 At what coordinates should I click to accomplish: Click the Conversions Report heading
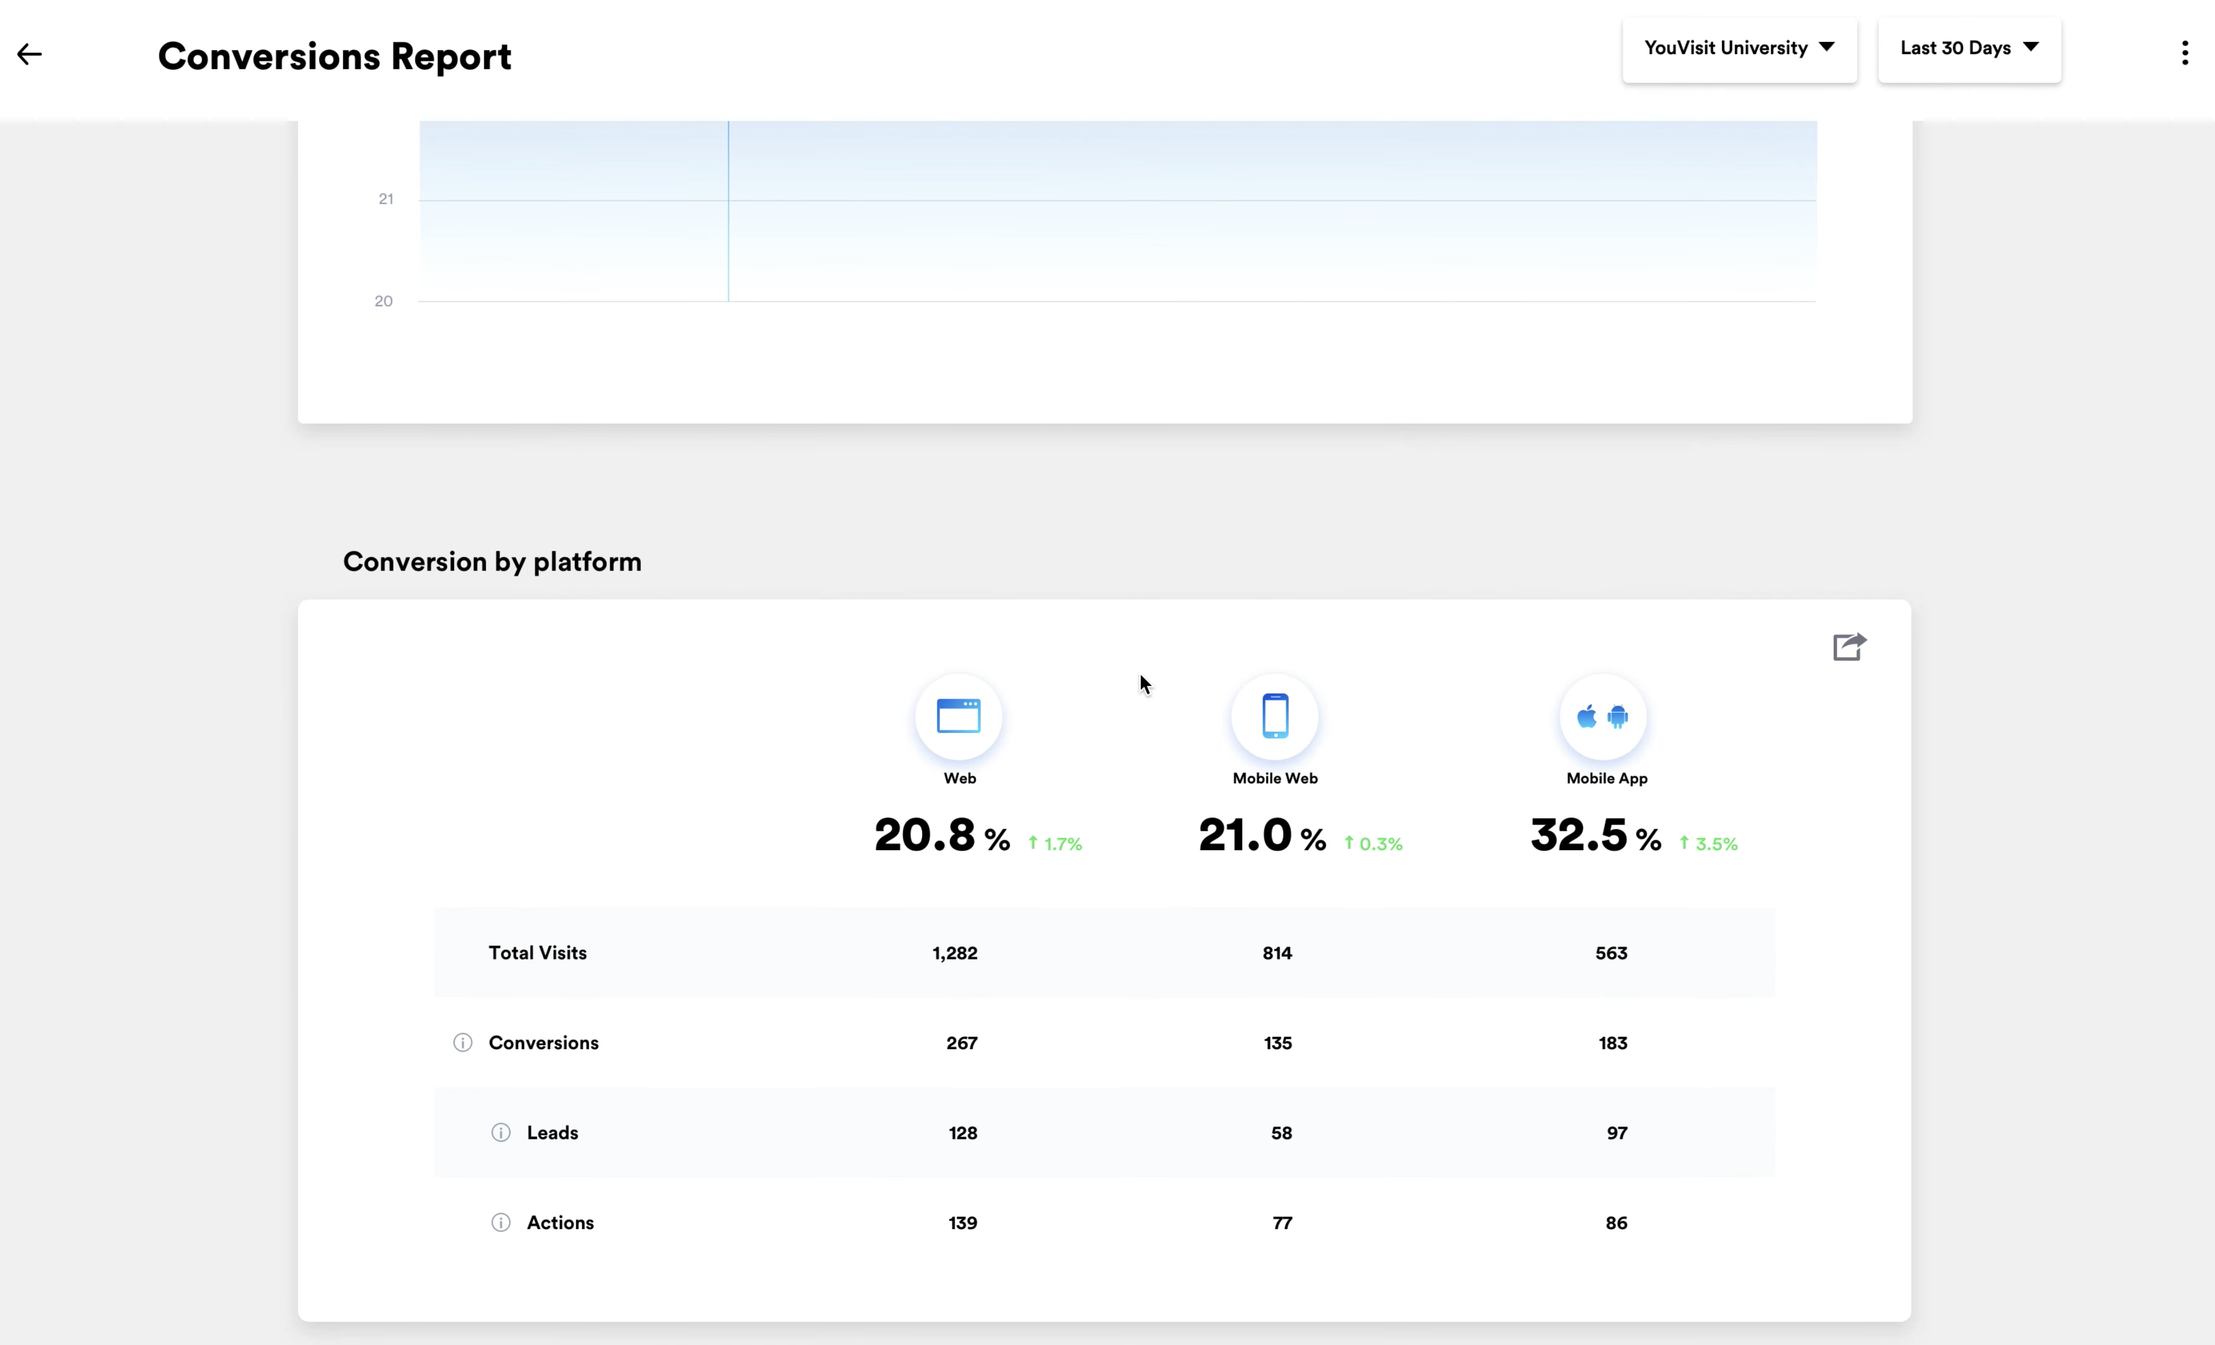click(x=334, y=56)
